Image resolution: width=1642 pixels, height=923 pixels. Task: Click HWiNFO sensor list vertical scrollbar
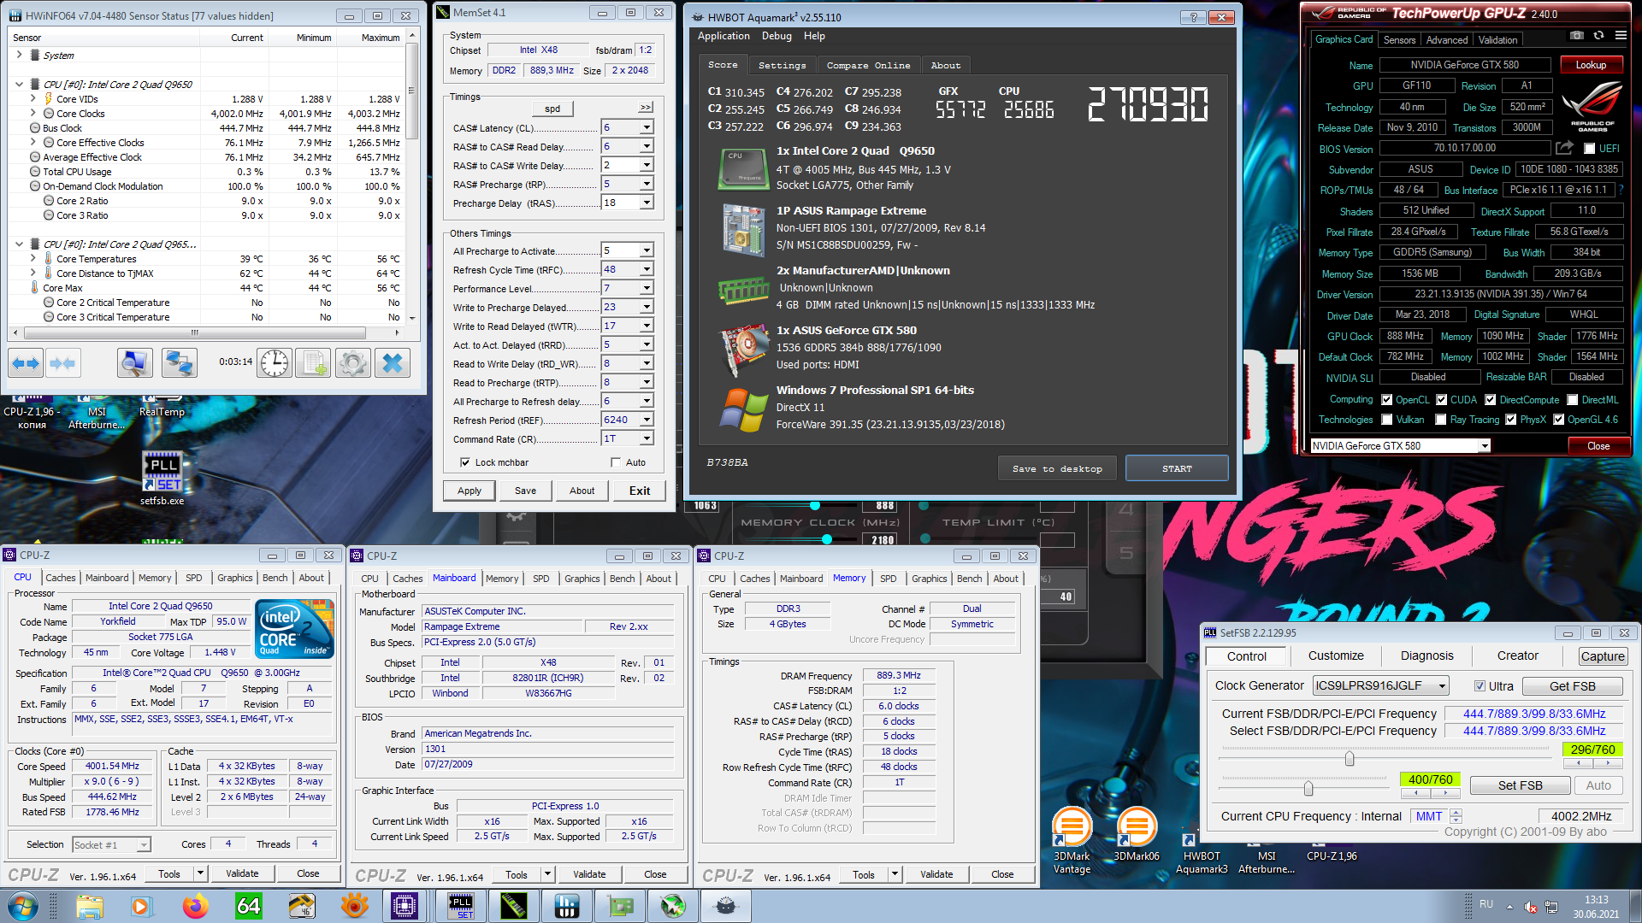412,178
